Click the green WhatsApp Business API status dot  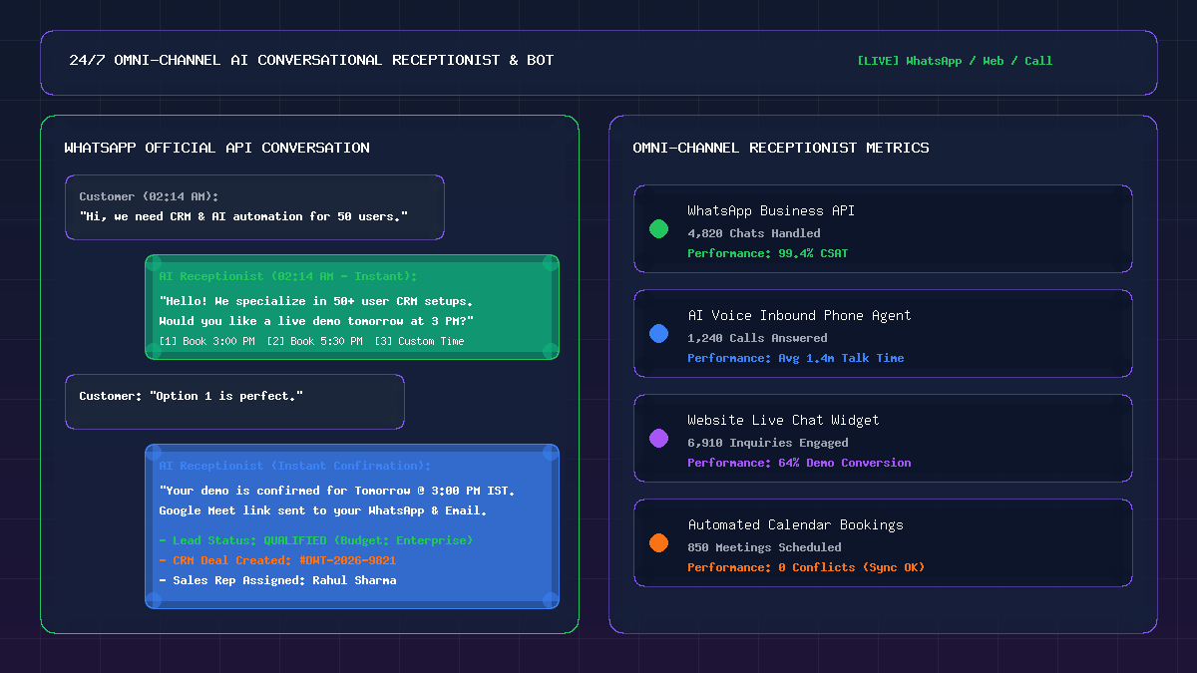[658, 229]
